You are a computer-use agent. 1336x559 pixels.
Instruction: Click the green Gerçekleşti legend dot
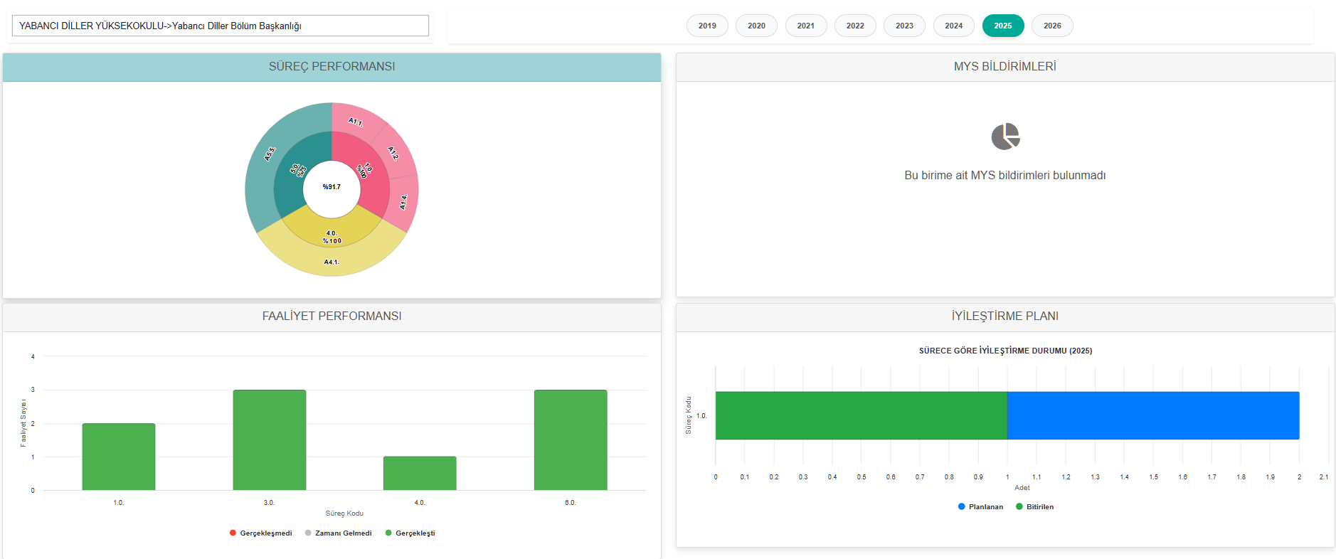coord(388,533)
